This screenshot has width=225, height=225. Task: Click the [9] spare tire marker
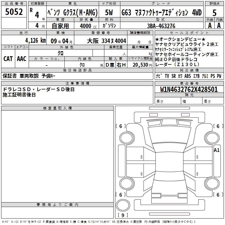click(123, 215)
